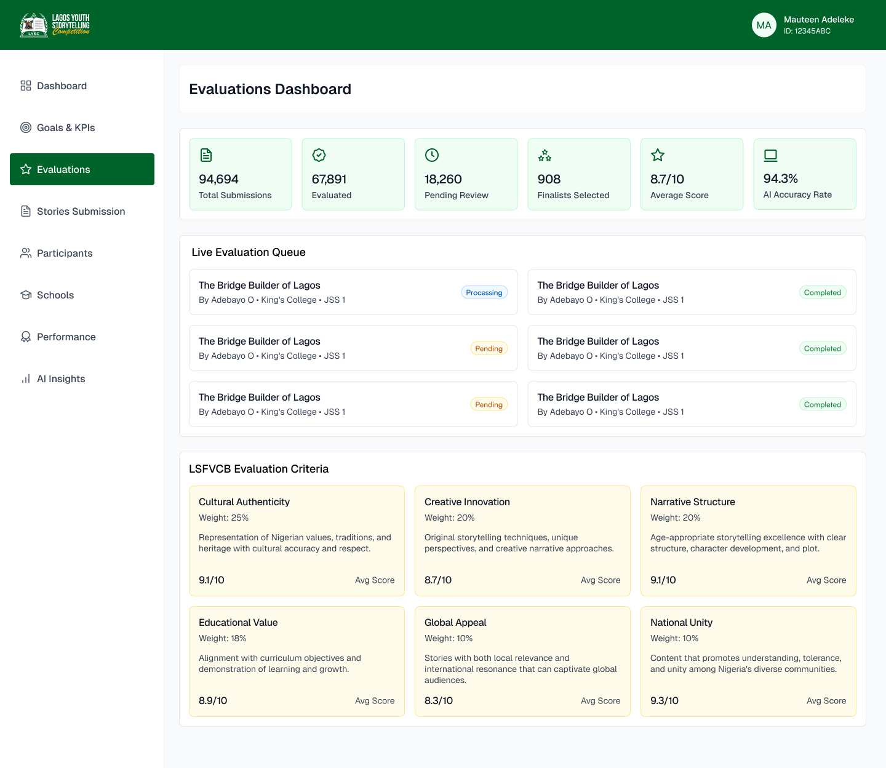Click the MA user avatar circle
This screenshot has width=886, height=768.
pos(764,25)
